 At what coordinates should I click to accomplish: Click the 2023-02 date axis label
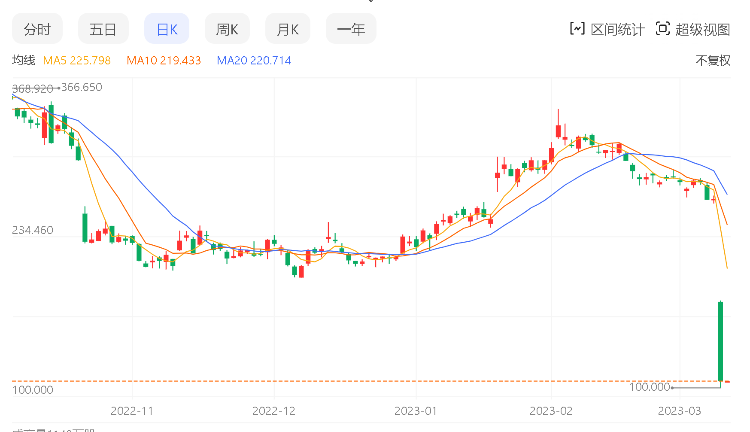point(551,411)
